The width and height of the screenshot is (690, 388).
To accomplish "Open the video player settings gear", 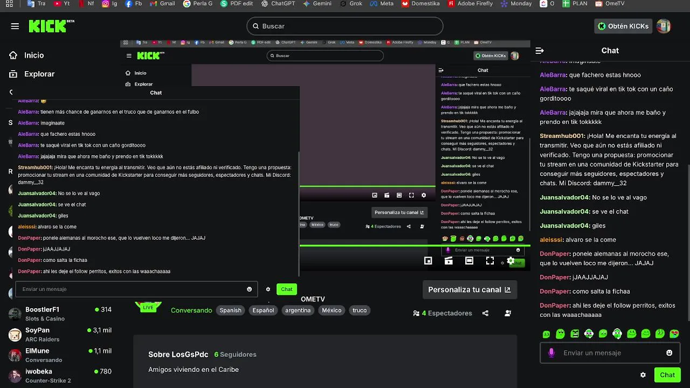I will click(510, 261).
